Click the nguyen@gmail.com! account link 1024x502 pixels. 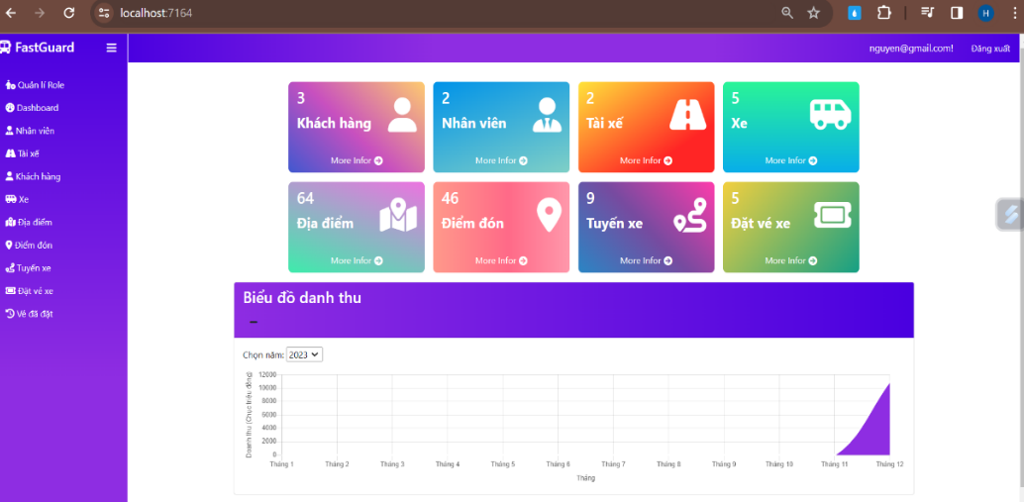[x=910, y=49]
